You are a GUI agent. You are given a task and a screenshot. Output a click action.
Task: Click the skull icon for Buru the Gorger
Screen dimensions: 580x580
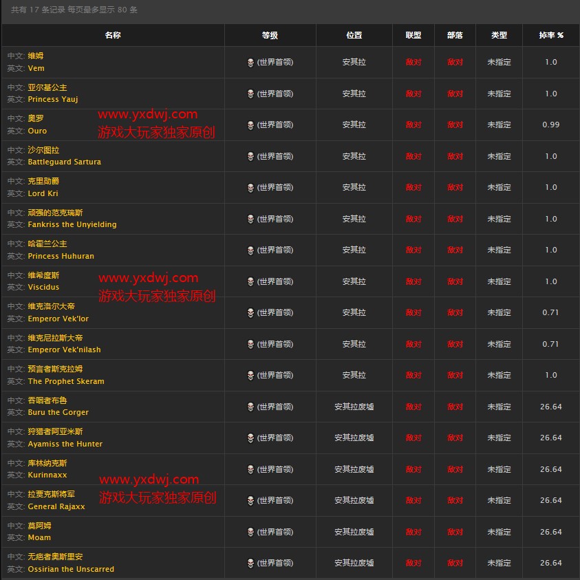pos(250,407)
